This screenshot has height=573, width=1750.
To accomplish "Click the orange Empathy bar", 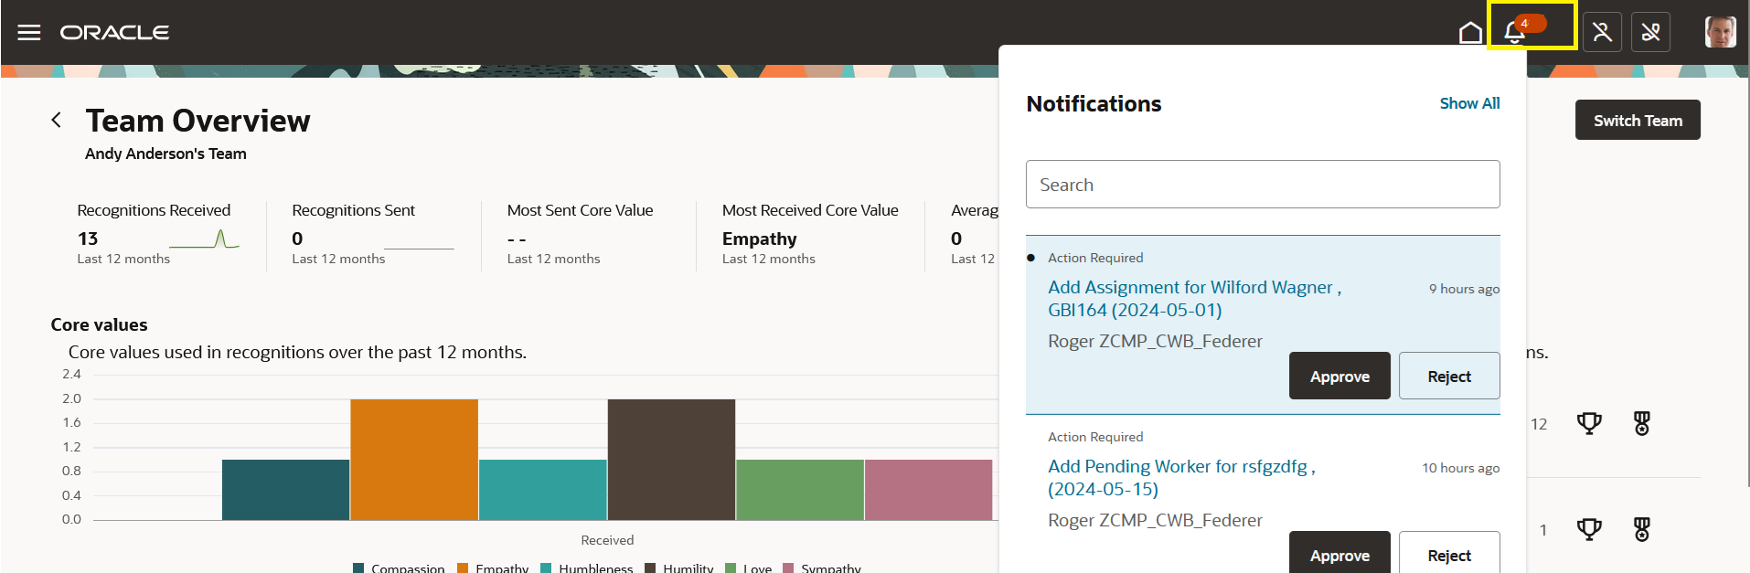I will point(414,460).
